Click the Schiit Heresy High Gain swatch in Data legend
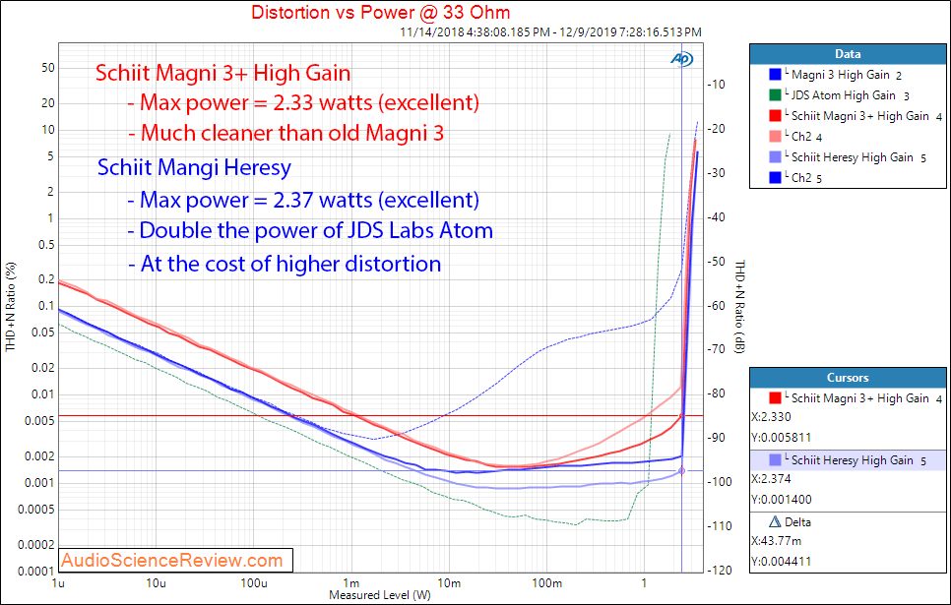 click(775, 157)
